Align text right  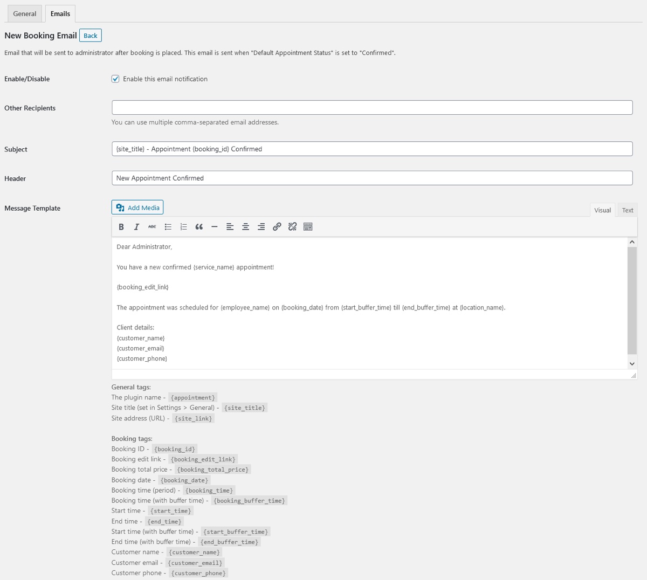pyautogui.click(x=261, y=227)
